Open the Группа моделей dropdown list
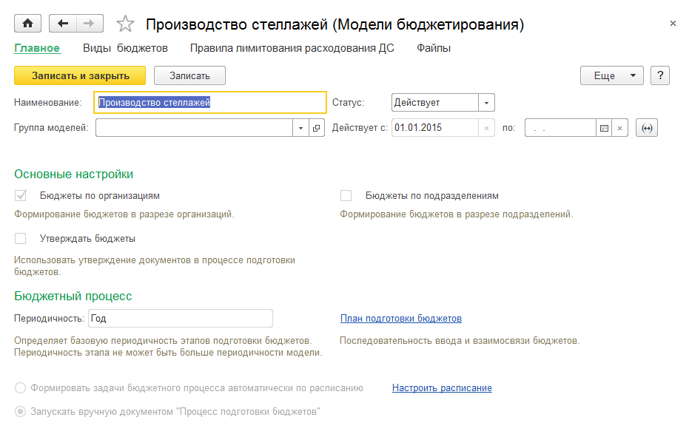Viewport: 689px width, 437px height. (301, 128)
